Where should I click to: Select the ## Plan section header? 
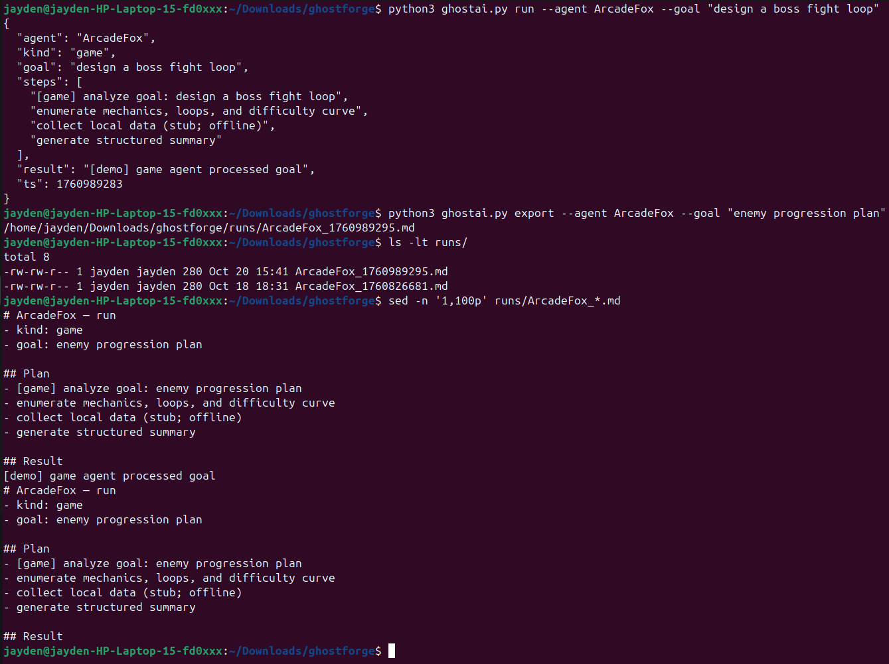26,373
